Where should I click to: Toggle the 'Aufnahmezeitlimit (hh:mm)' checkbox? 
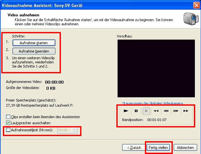tap(8, 130)
